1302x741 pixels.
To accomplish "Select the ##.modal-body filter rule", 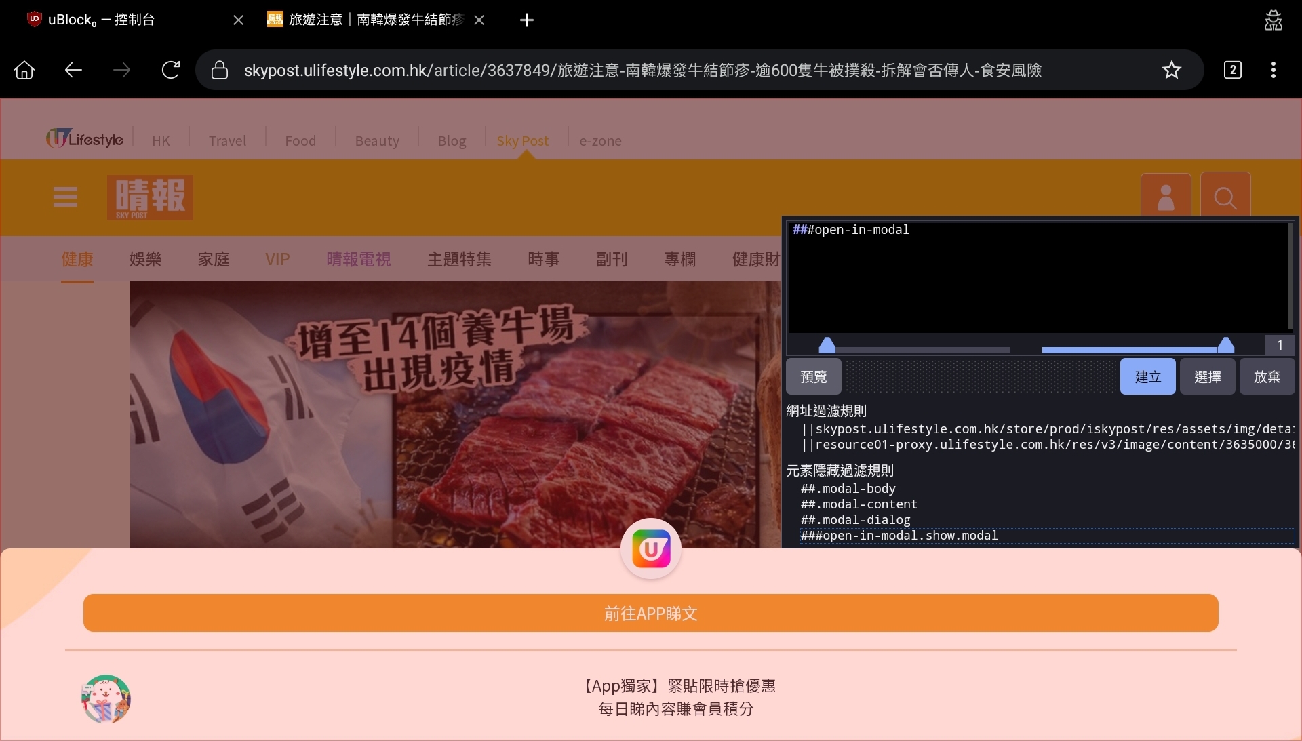I will pos(848,489).
